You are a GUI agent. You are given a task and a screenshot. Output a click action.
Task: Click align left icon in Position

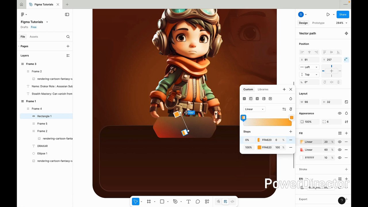tap(302, 52)
